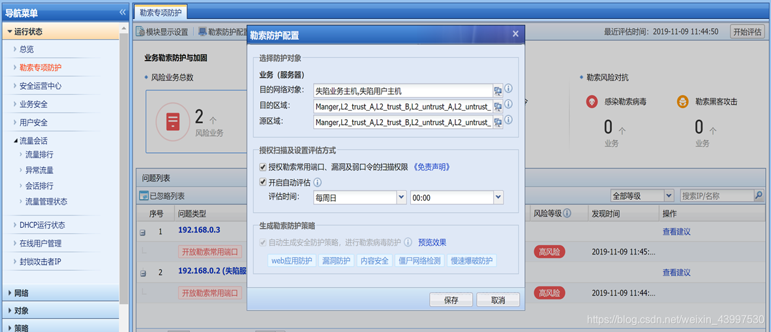Open object picker for 目的网络对象 field

pos(498,90)
